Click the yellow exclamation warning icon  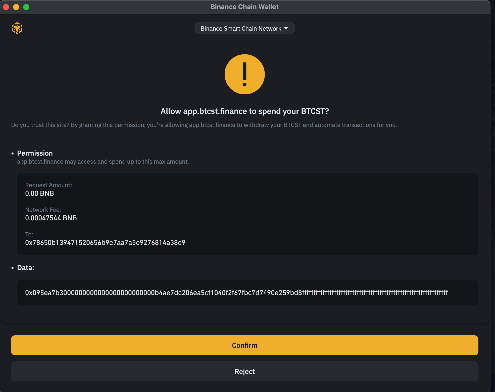click(244, 74)
